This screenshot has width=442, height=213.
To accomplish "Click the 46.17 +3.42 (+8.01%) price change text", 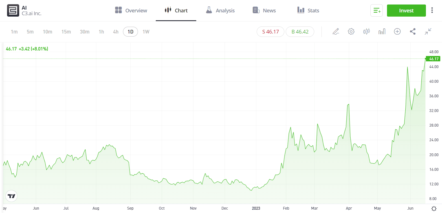I will [27, 49].
